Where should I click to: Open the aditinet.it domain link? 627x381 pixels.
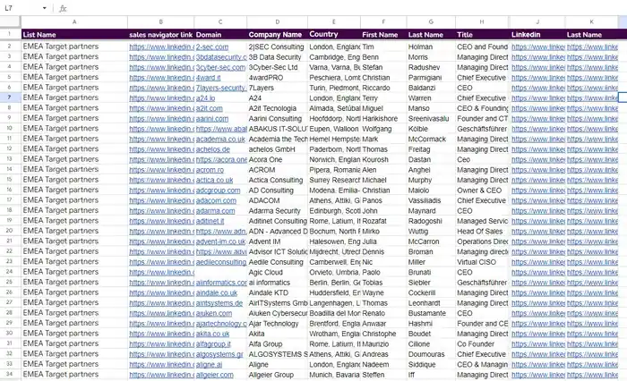click(210, 221)
